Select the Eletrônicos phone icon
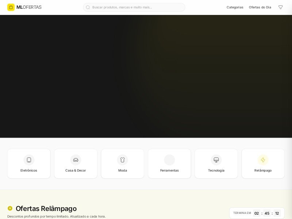 click(29, 160)
